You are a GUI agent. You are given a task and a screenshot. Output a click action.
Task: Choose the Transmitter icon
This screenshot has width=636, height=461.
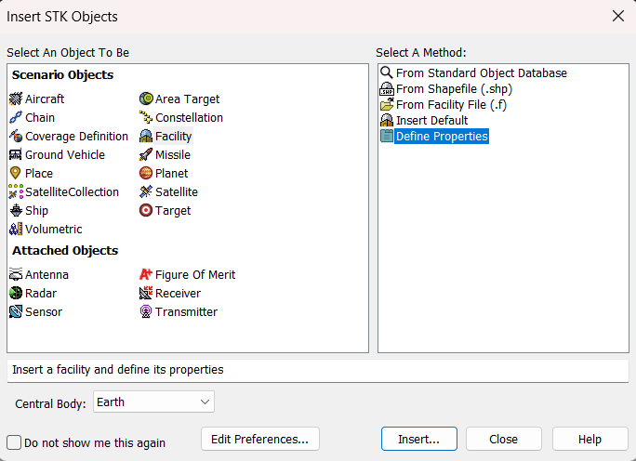pyautogui.click(x=146, y=311)
